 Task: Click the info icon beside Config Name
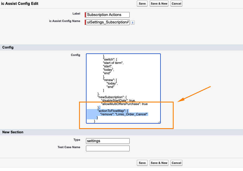[x=133, y=22]
